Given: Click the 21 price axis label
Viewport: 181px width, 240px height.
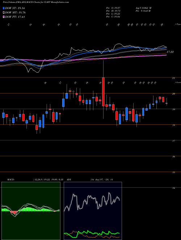Looking at the screenshot, I should pos(173,78).
